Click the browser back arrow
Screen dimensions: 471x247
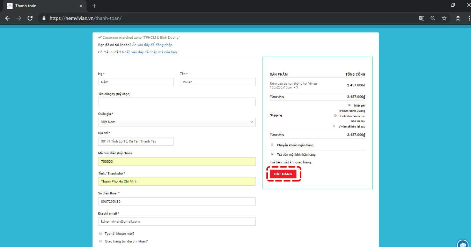pyautogui.click(x=8, y=18)
